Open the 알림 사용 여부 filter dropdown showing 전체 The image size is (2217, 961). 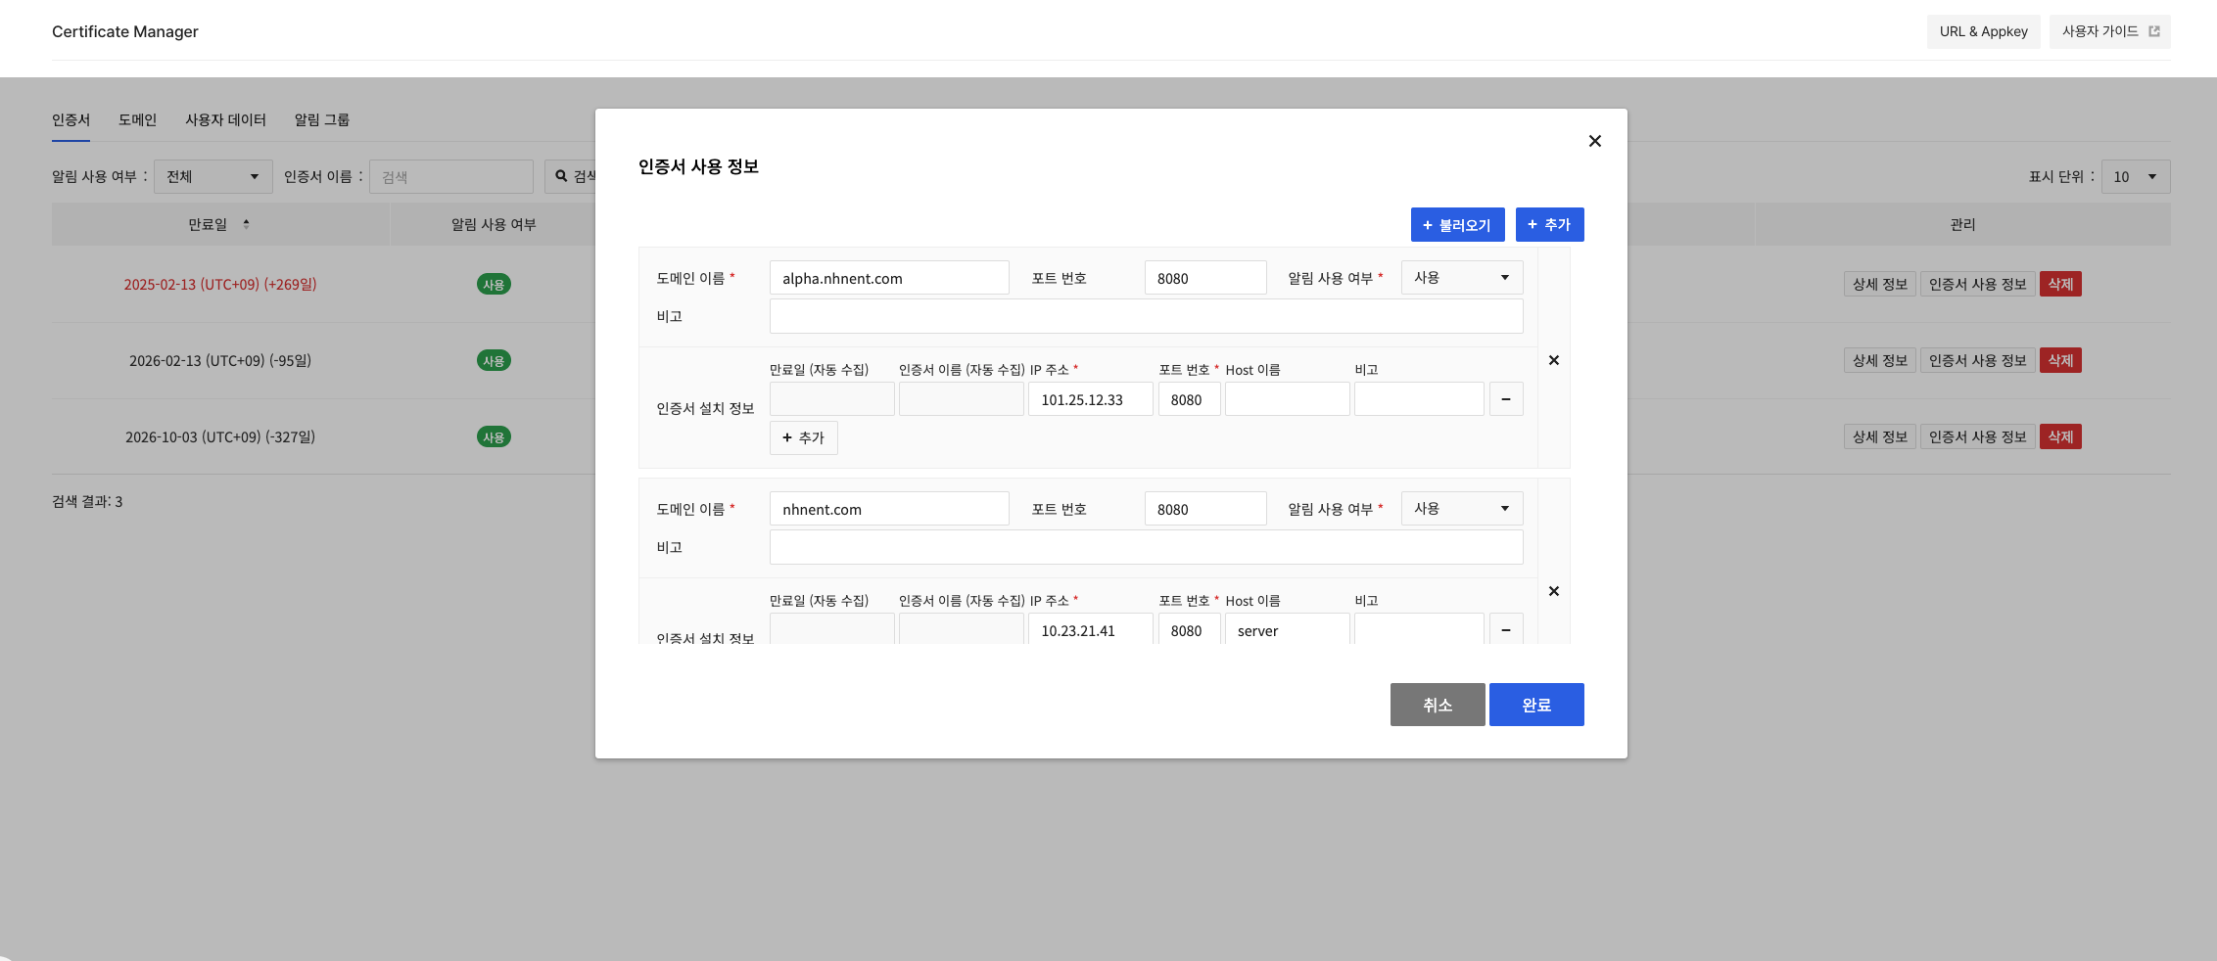212,176
